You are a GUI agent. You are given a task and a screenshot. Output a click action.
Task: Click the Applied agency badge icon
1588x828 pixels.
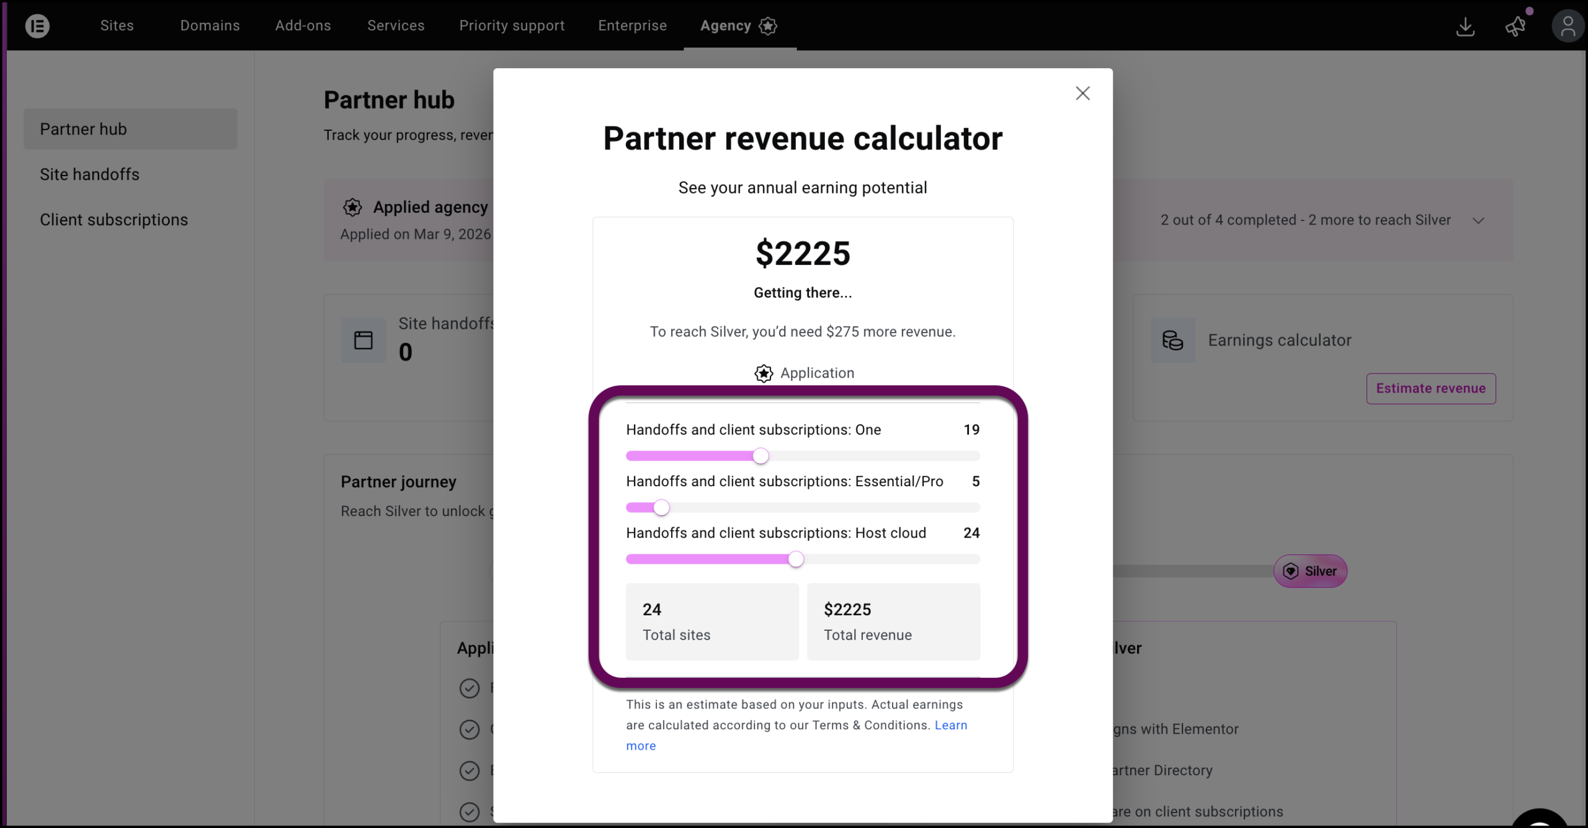click(352, 207)
